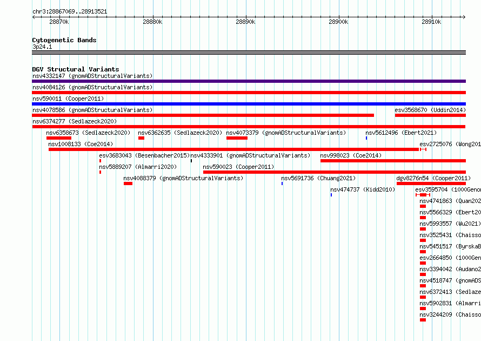The image size is (481, 341).
Task: Click esv2664850 (1000Genomes) label
Action: pos(450,258)
